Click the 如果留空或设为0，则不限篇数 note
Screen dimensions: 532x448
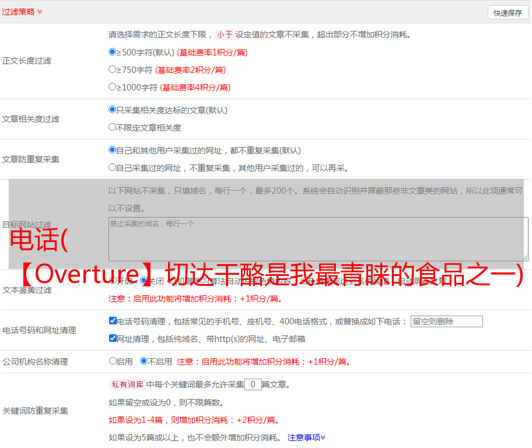click(166, 403)
